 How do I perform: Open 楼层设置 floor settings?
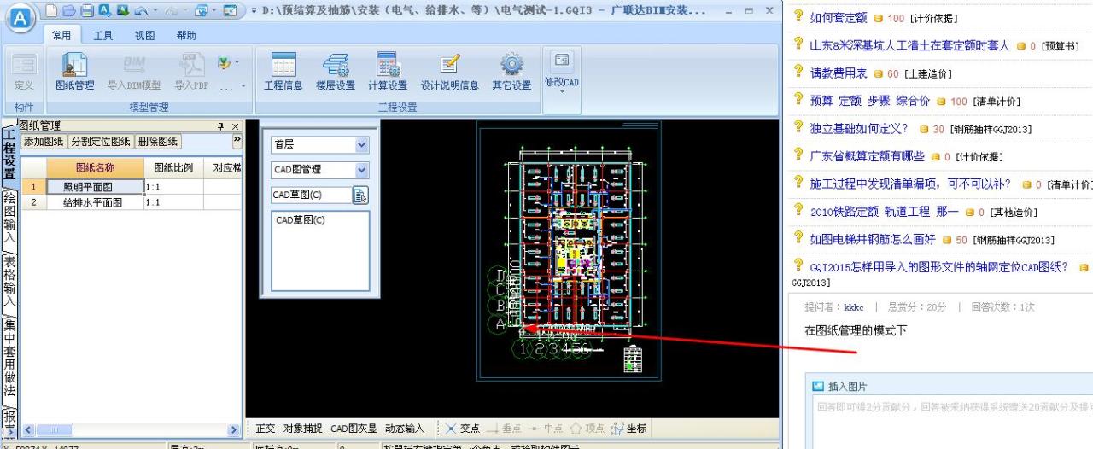335,72
